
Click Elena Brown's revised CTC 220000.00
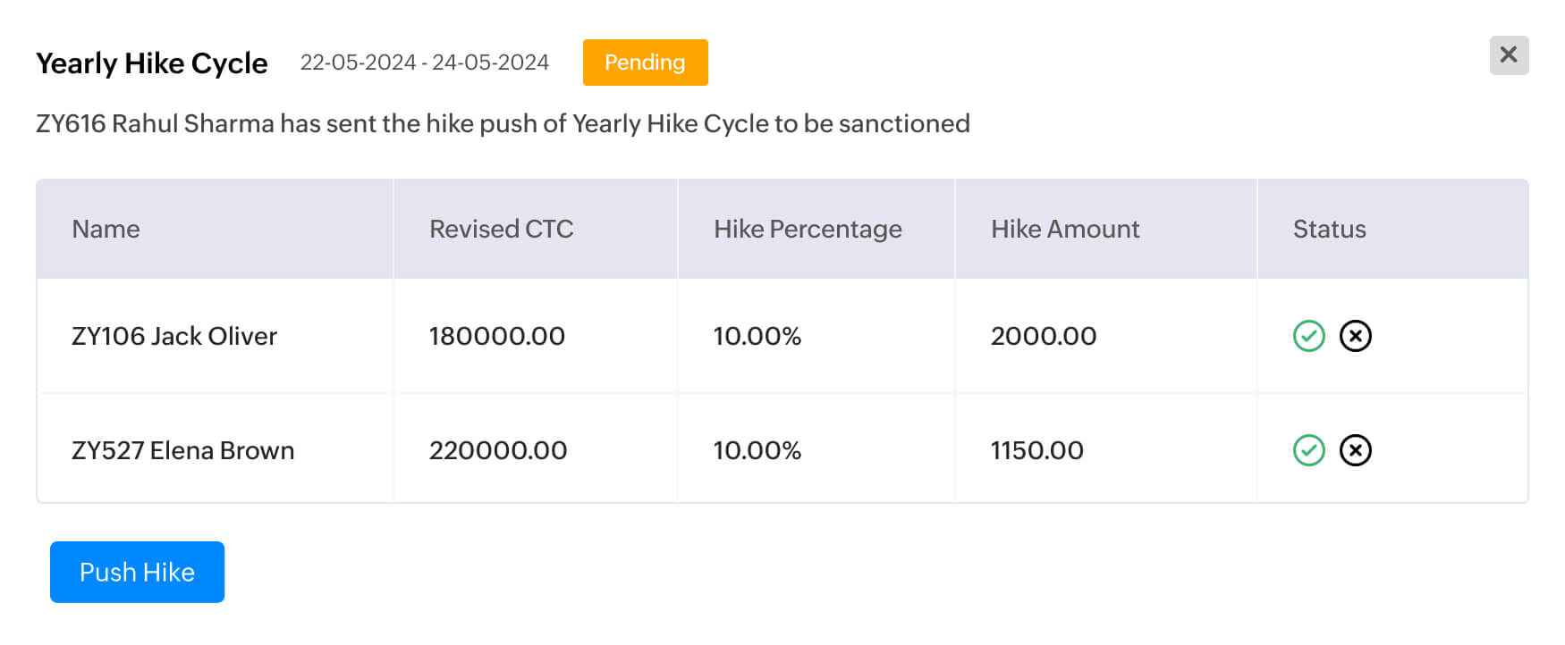click(x=498, y=450)
